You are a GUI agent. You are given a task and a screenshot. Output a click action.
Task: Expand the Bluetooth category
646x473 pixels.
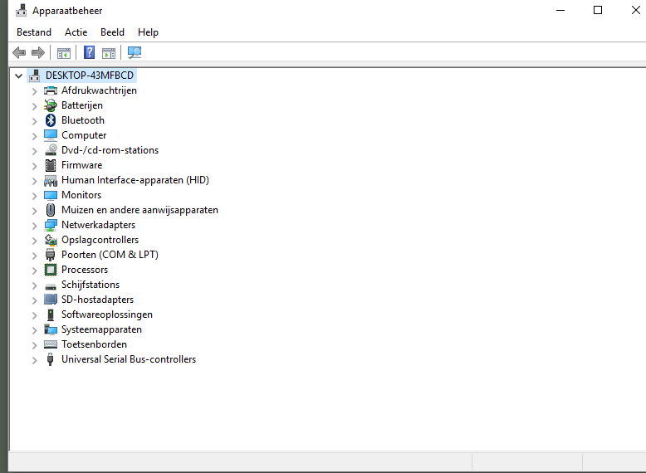(x=35, y=120)
